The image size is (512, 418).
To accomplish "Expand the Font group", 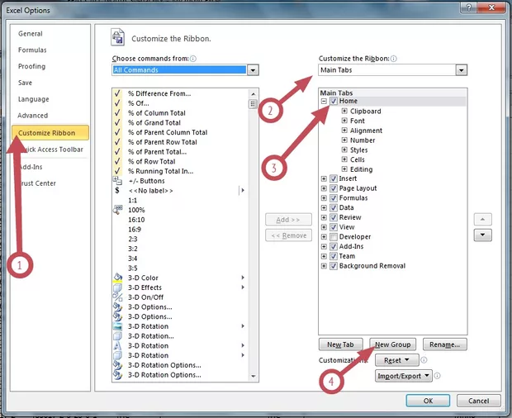I will (344, 121).
